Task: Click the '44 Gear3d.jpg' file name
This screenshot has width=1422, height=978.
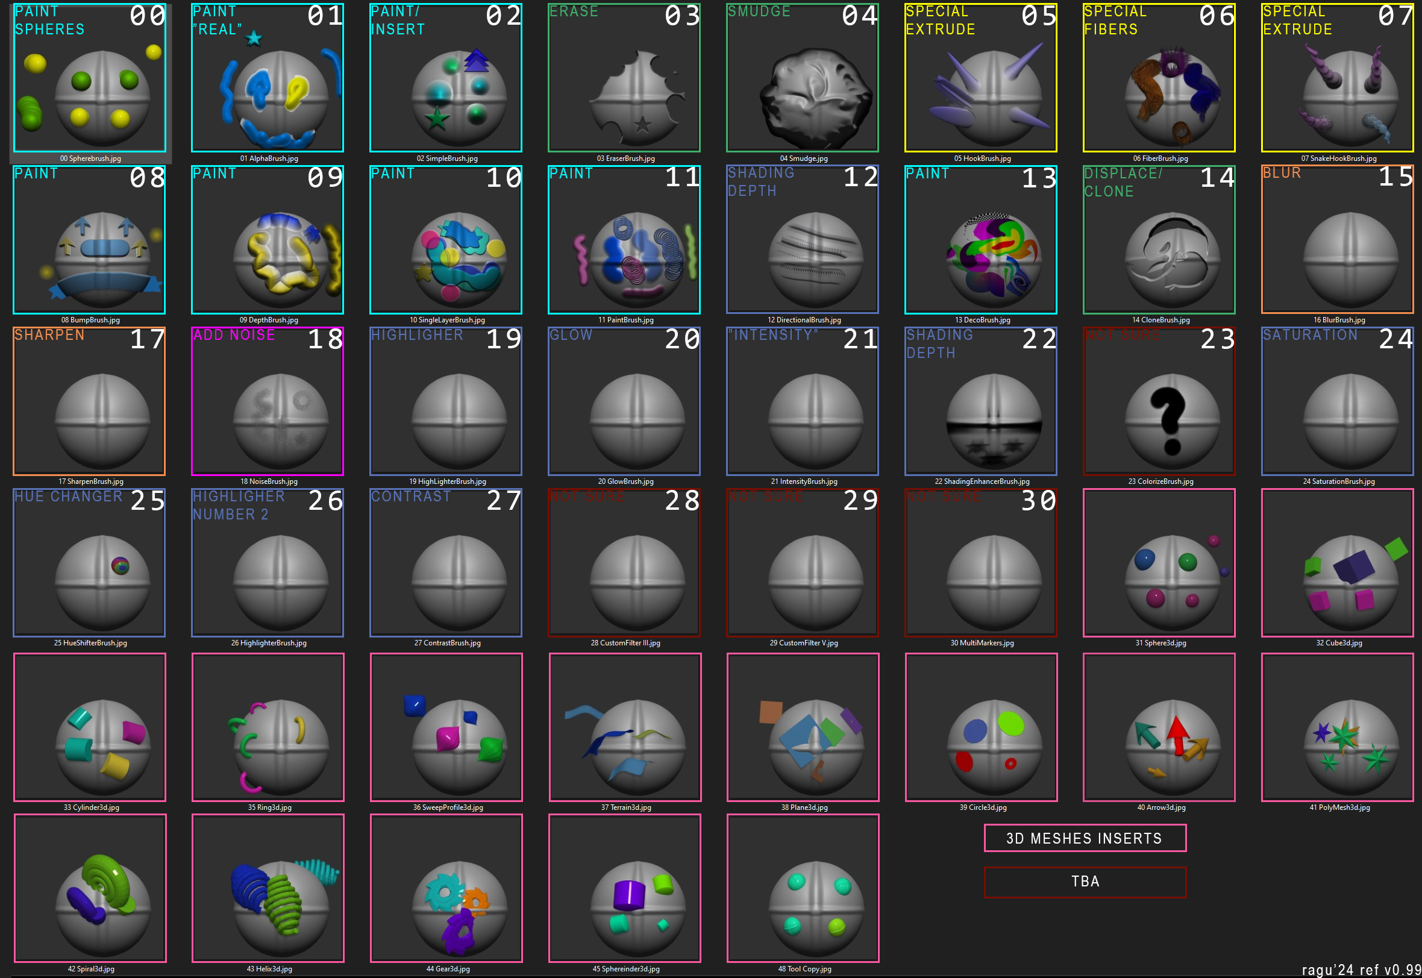Action: (x=447, y=969)
